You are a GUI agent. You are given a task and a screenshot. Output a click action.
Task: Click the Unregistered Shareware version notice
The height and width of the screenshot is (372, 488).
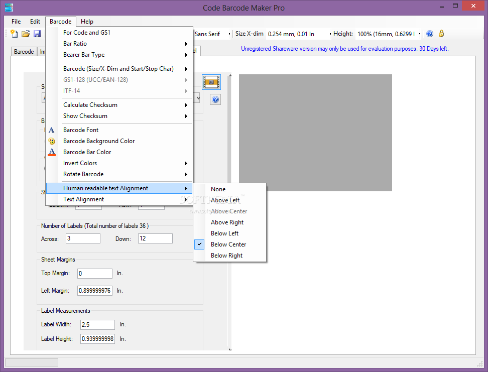pyautogui.click(x=345, y=49)
